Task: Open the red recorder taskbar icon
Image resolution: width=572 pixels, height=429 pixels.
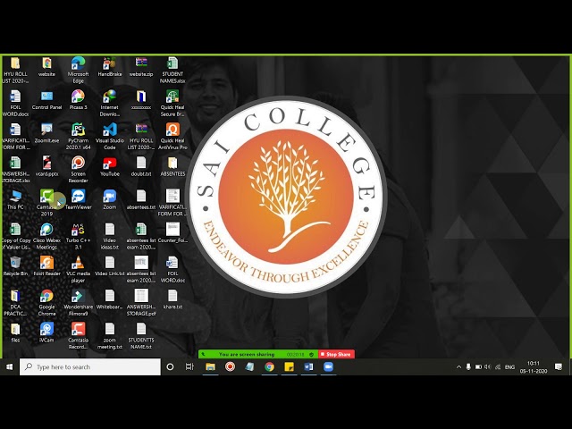Action: tap(230, 366)
